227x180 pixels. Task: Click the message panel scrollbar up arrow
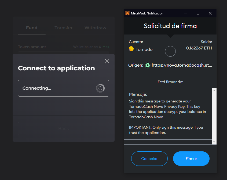[214, 90]
